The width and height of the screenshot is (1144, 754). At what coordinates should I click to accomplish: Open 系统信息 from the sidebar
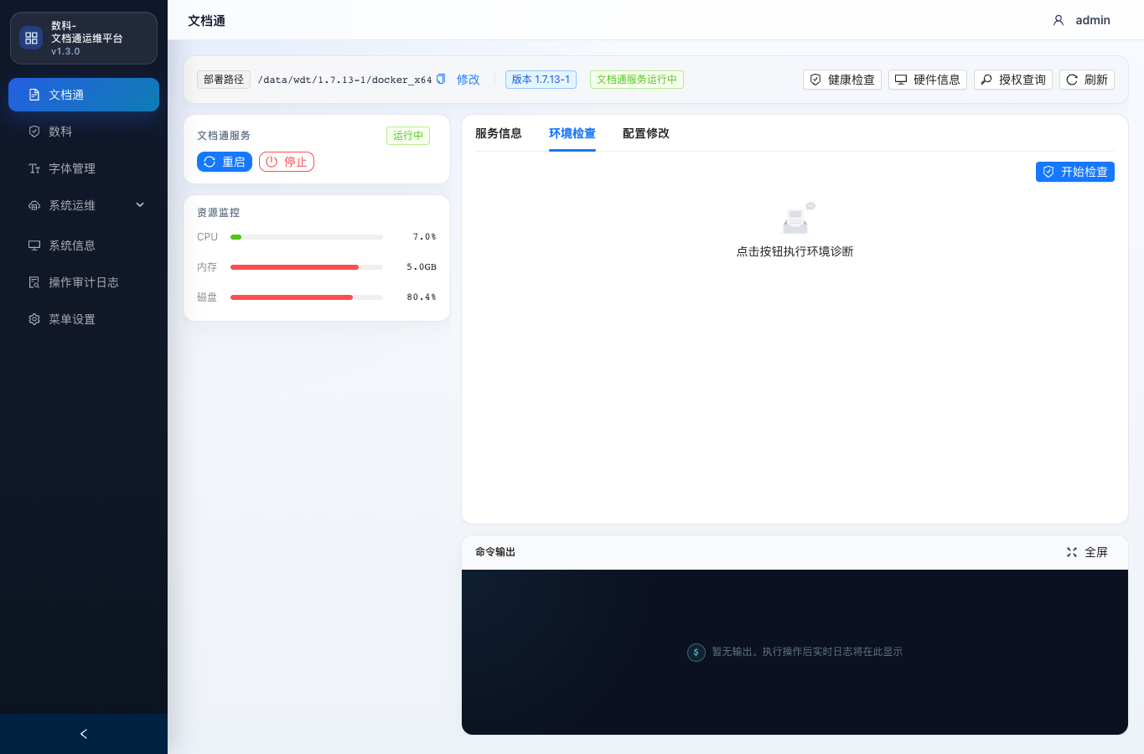tap(84, 245)
